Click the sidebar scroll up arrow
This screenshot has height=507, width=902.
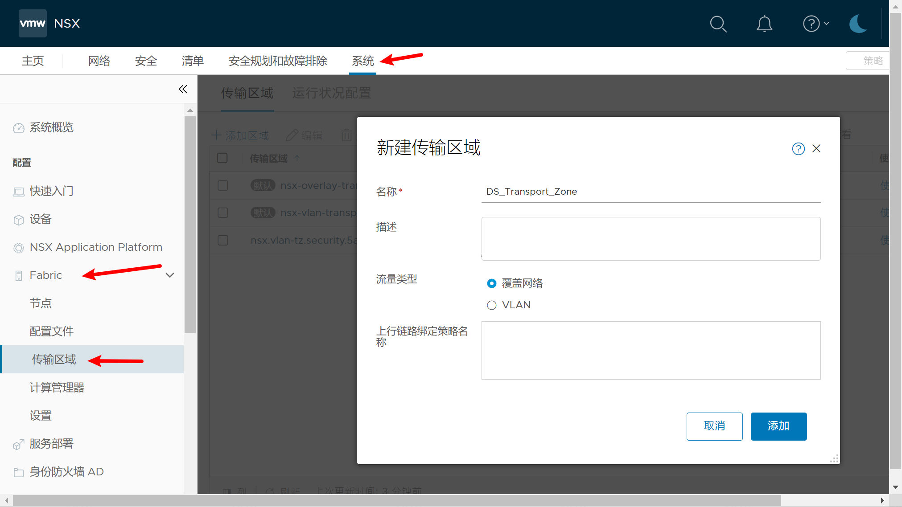(x=190, y=110)
